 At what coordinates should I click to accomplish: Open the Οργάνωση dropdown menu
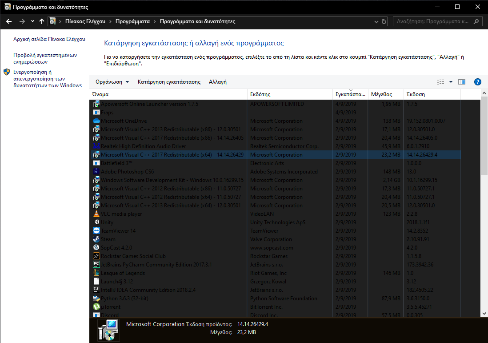coord(112,82)
